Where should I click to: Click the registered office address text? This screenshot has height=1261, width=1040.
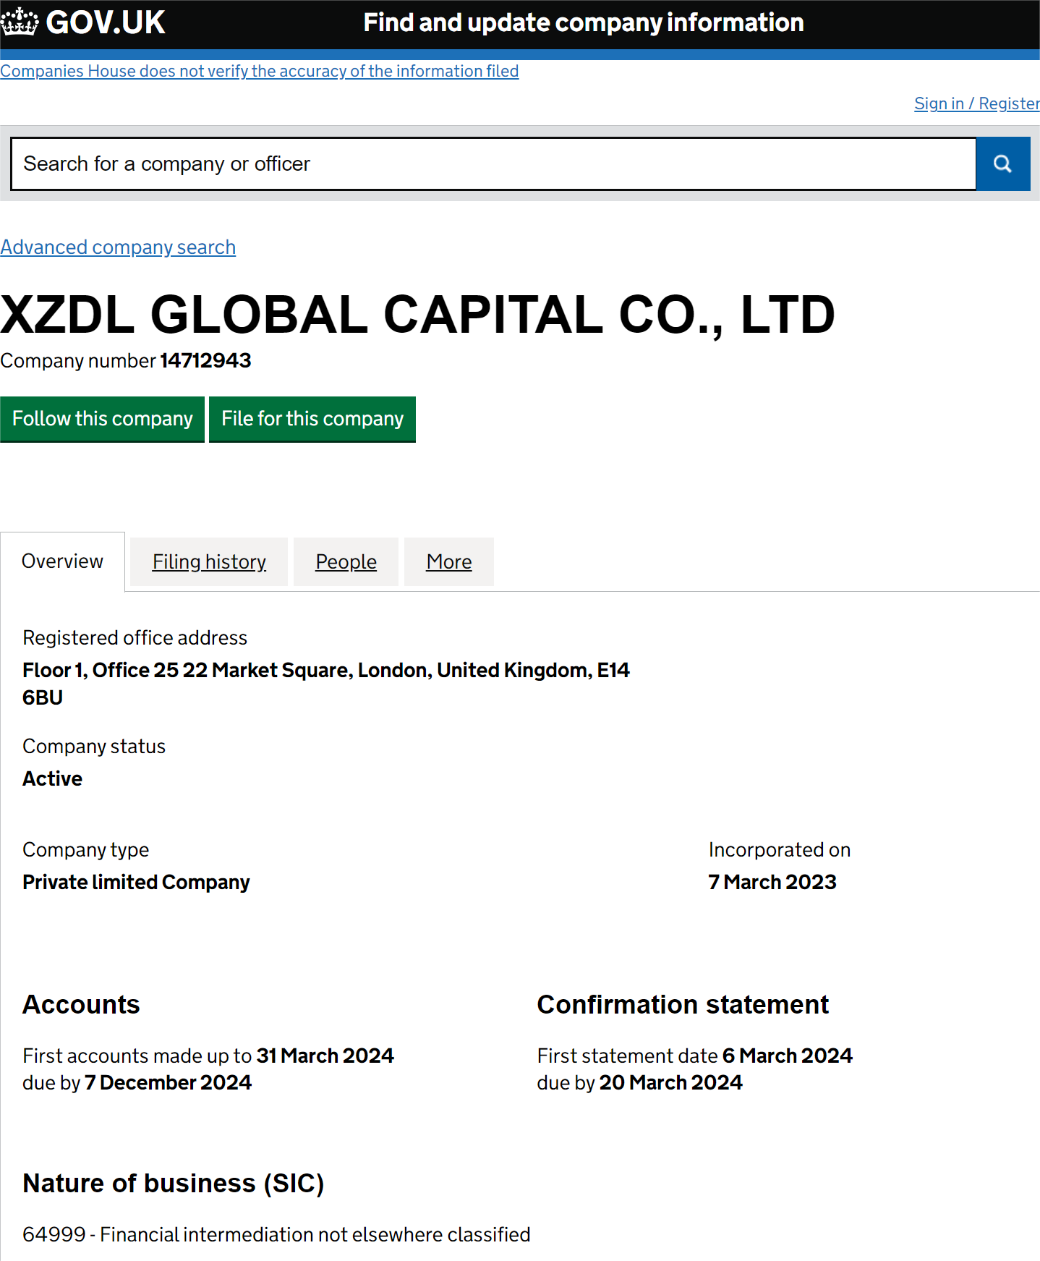pos(326,684)
